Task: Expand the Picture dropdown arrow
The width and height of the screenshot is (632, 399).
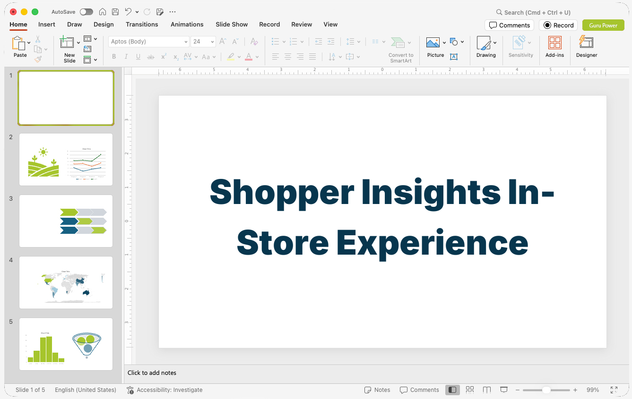Action: pyautogui.click(x=444, y=43)
